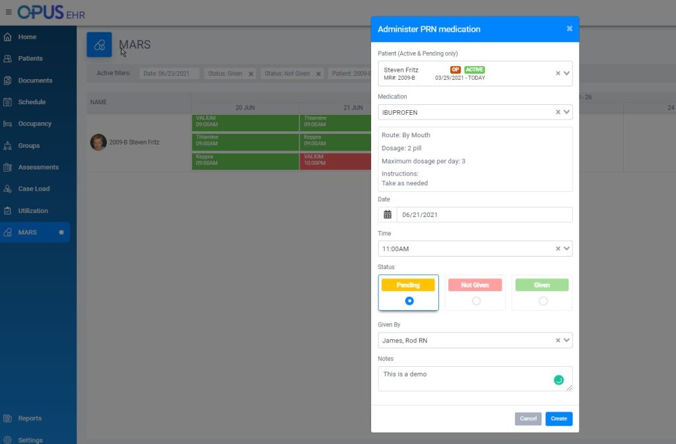
Task: Expand the Patient dropdown arrow
Action: pos(566,73)
